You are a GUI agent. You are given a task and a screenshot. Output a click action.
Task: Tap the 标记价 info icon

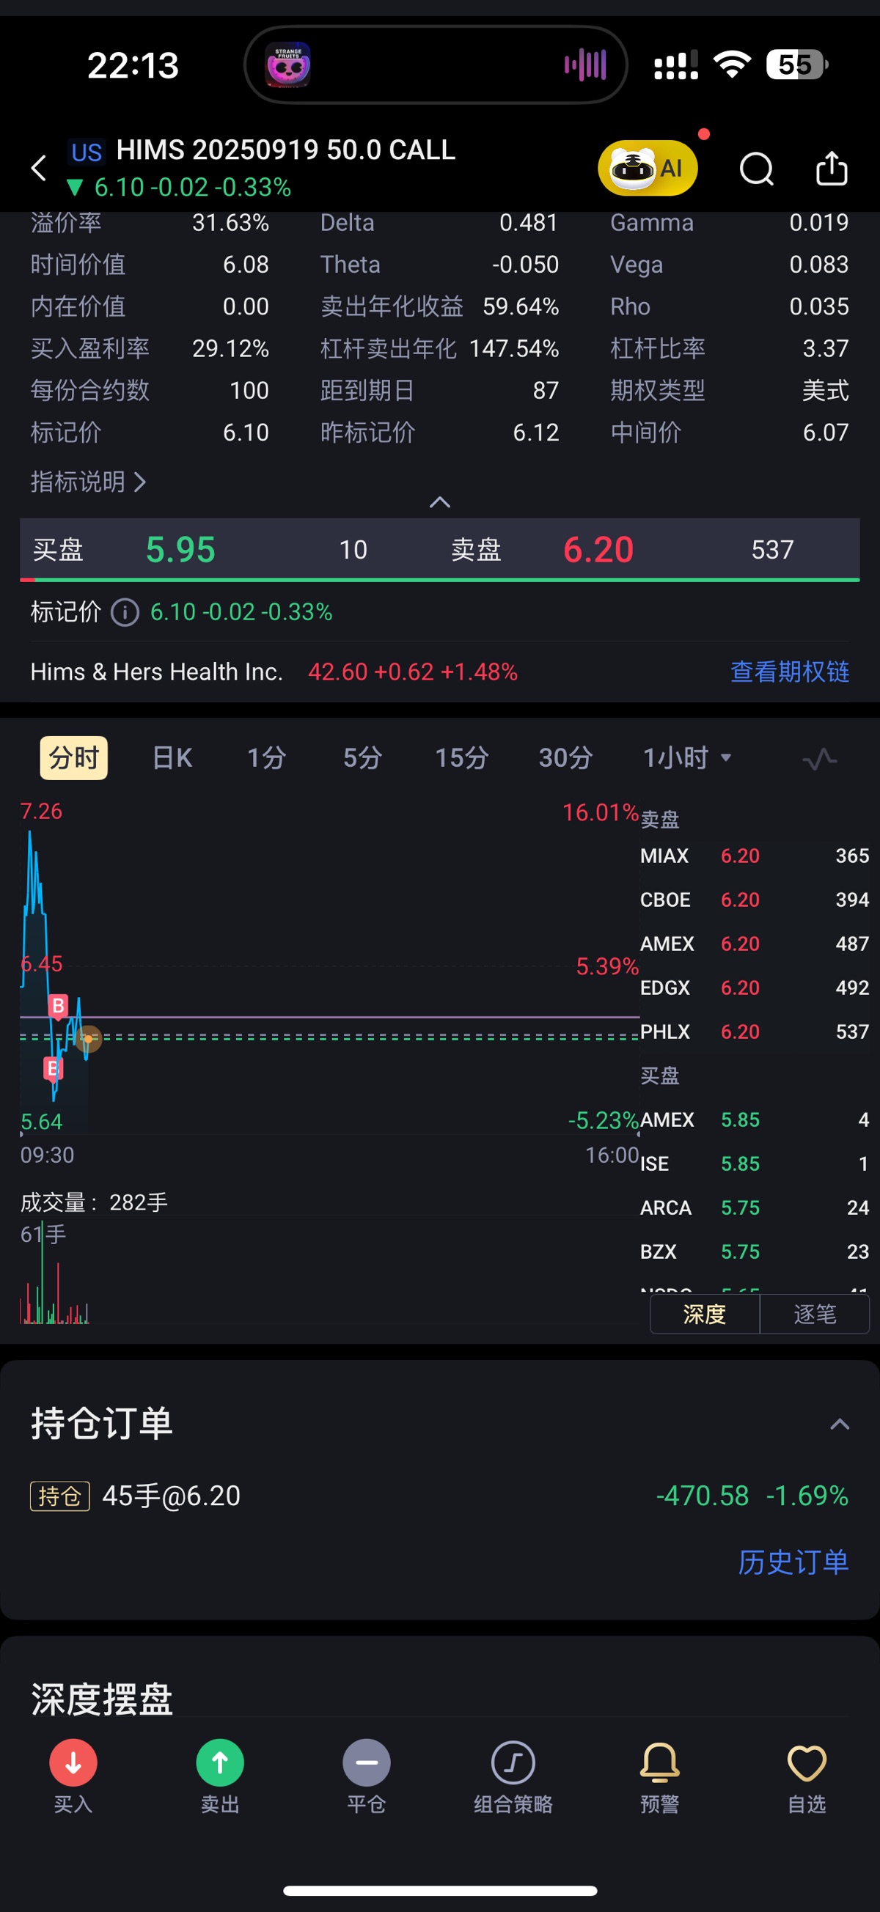point(125,612)
